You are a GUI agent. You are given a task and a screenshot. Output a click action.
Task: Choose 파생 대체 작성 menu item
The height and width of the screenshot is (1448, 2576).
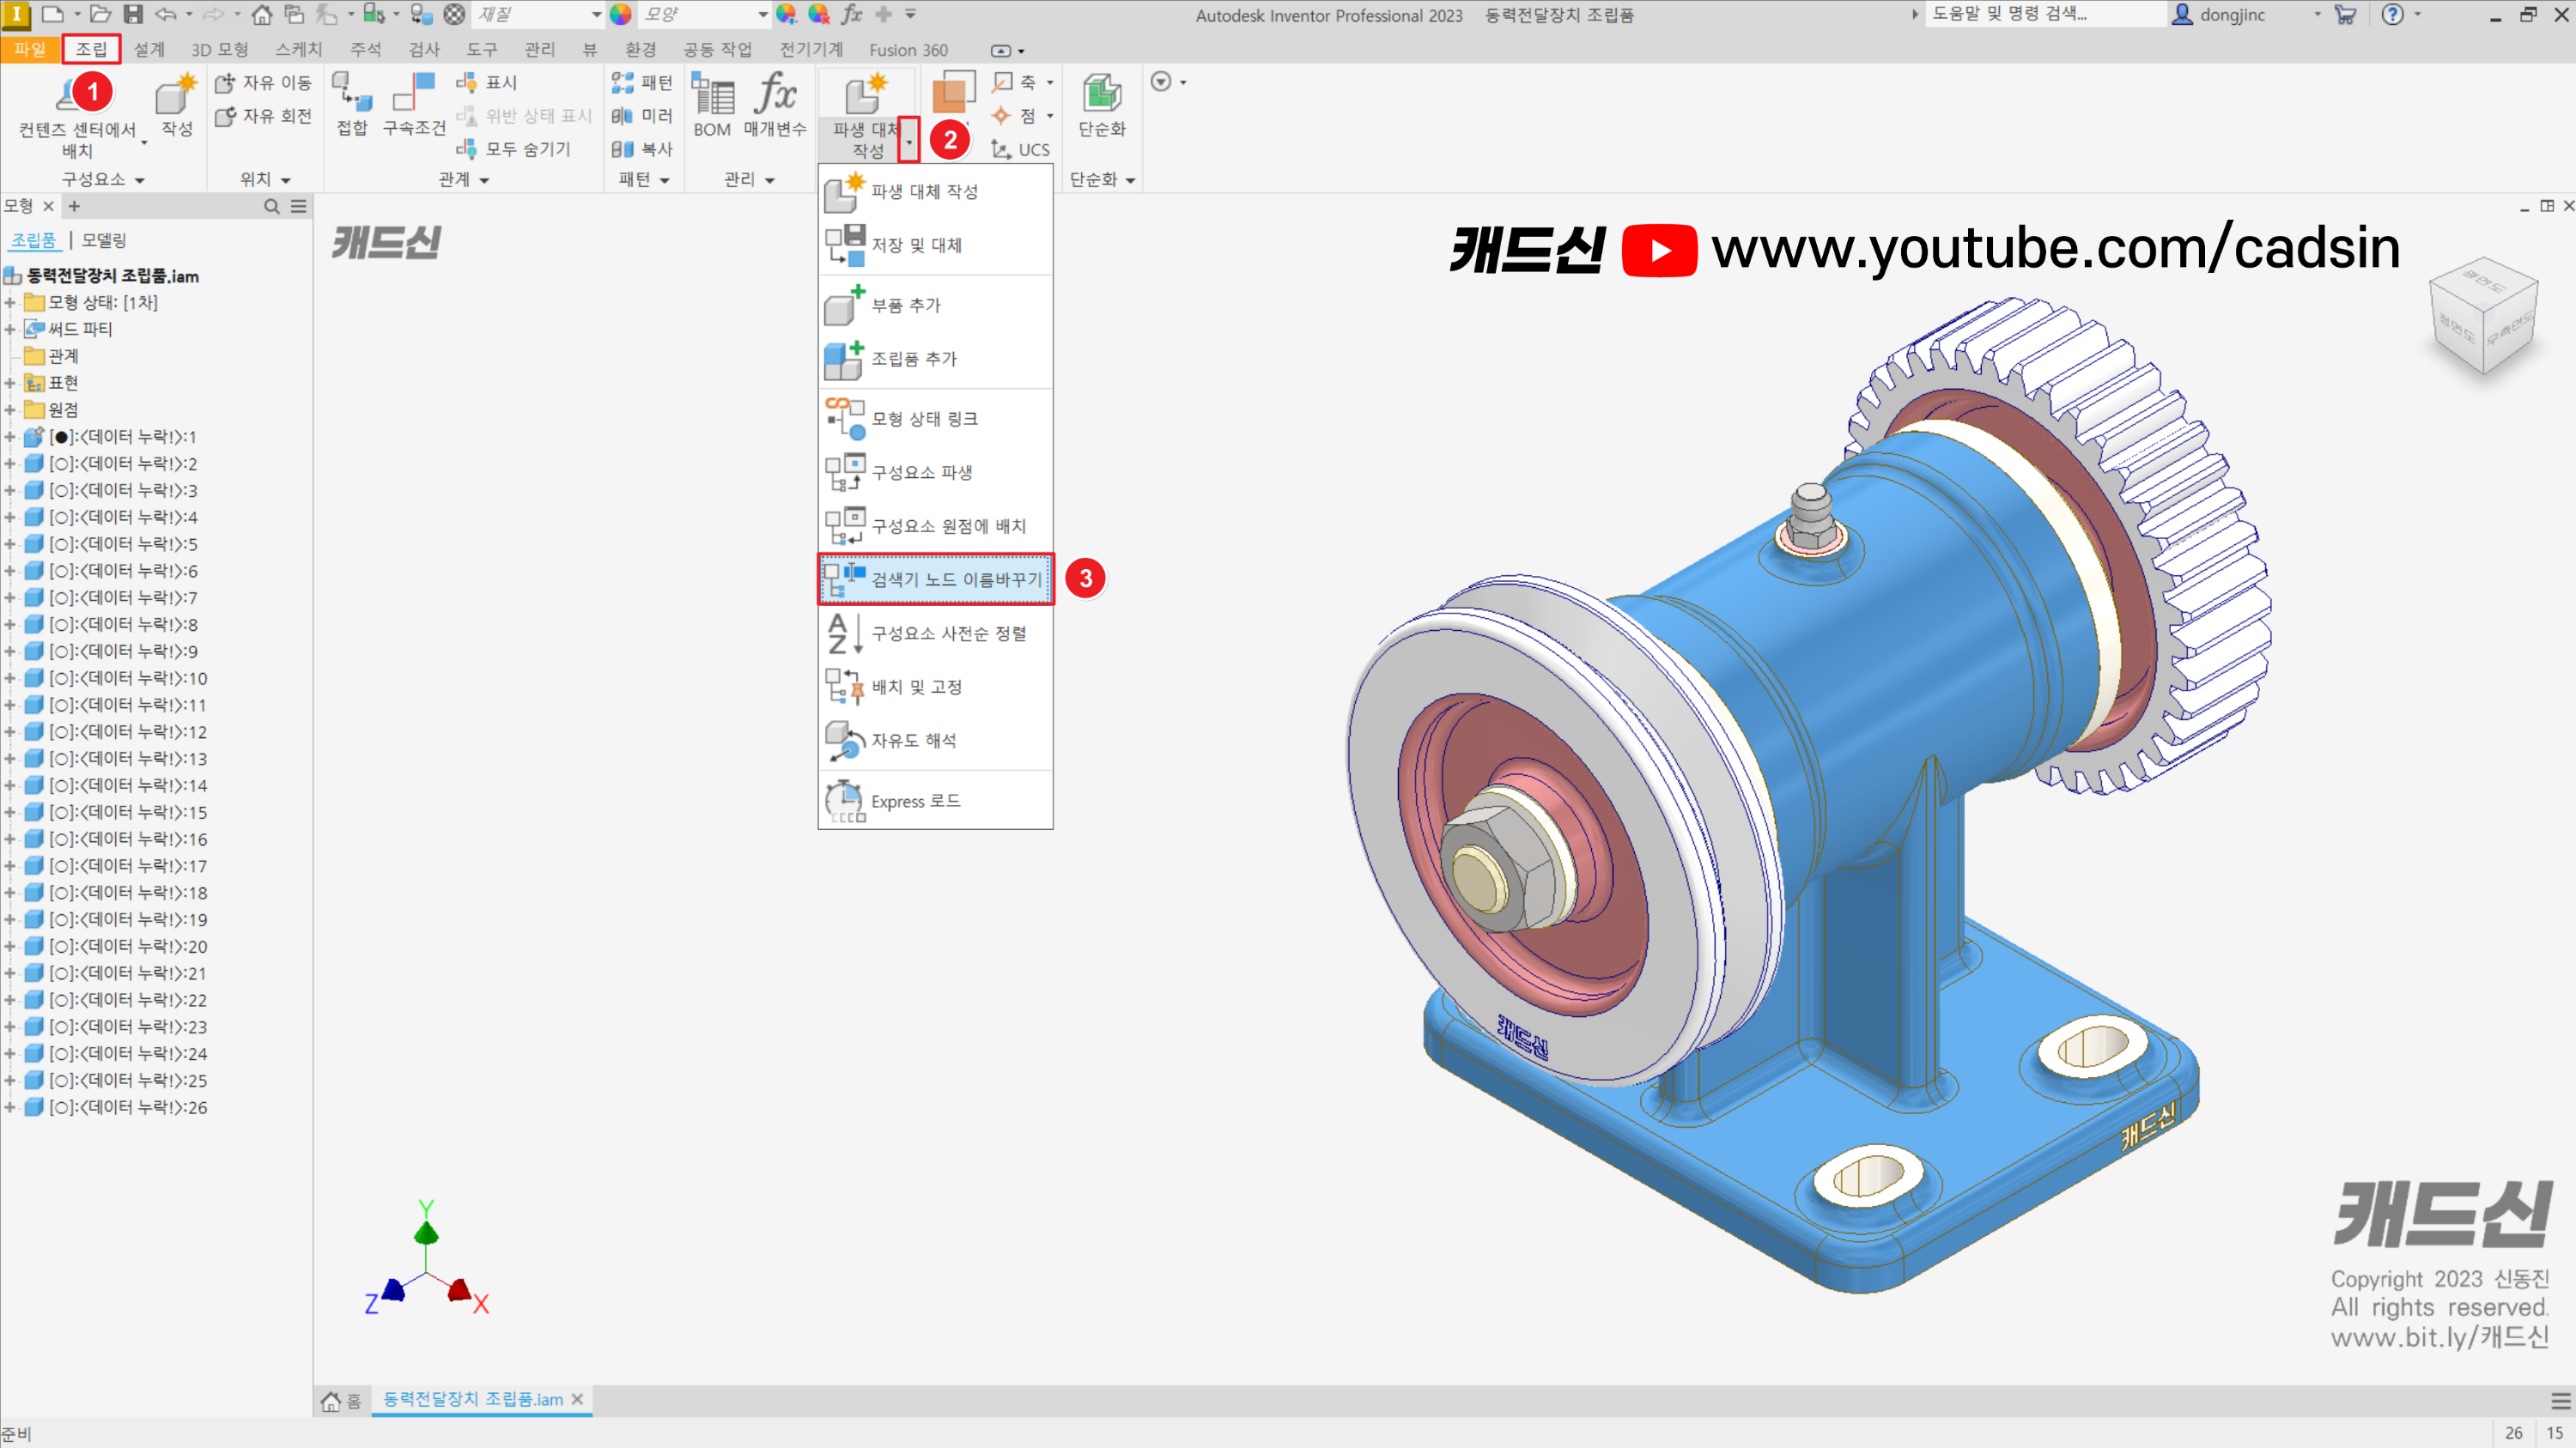click(935, 192)
